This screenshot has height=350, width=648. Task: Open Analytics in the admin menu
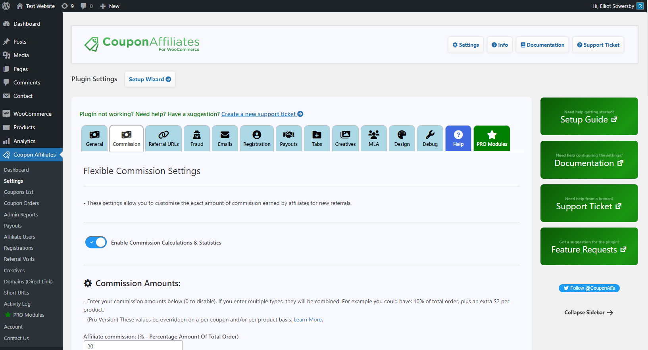coord(31,141)
